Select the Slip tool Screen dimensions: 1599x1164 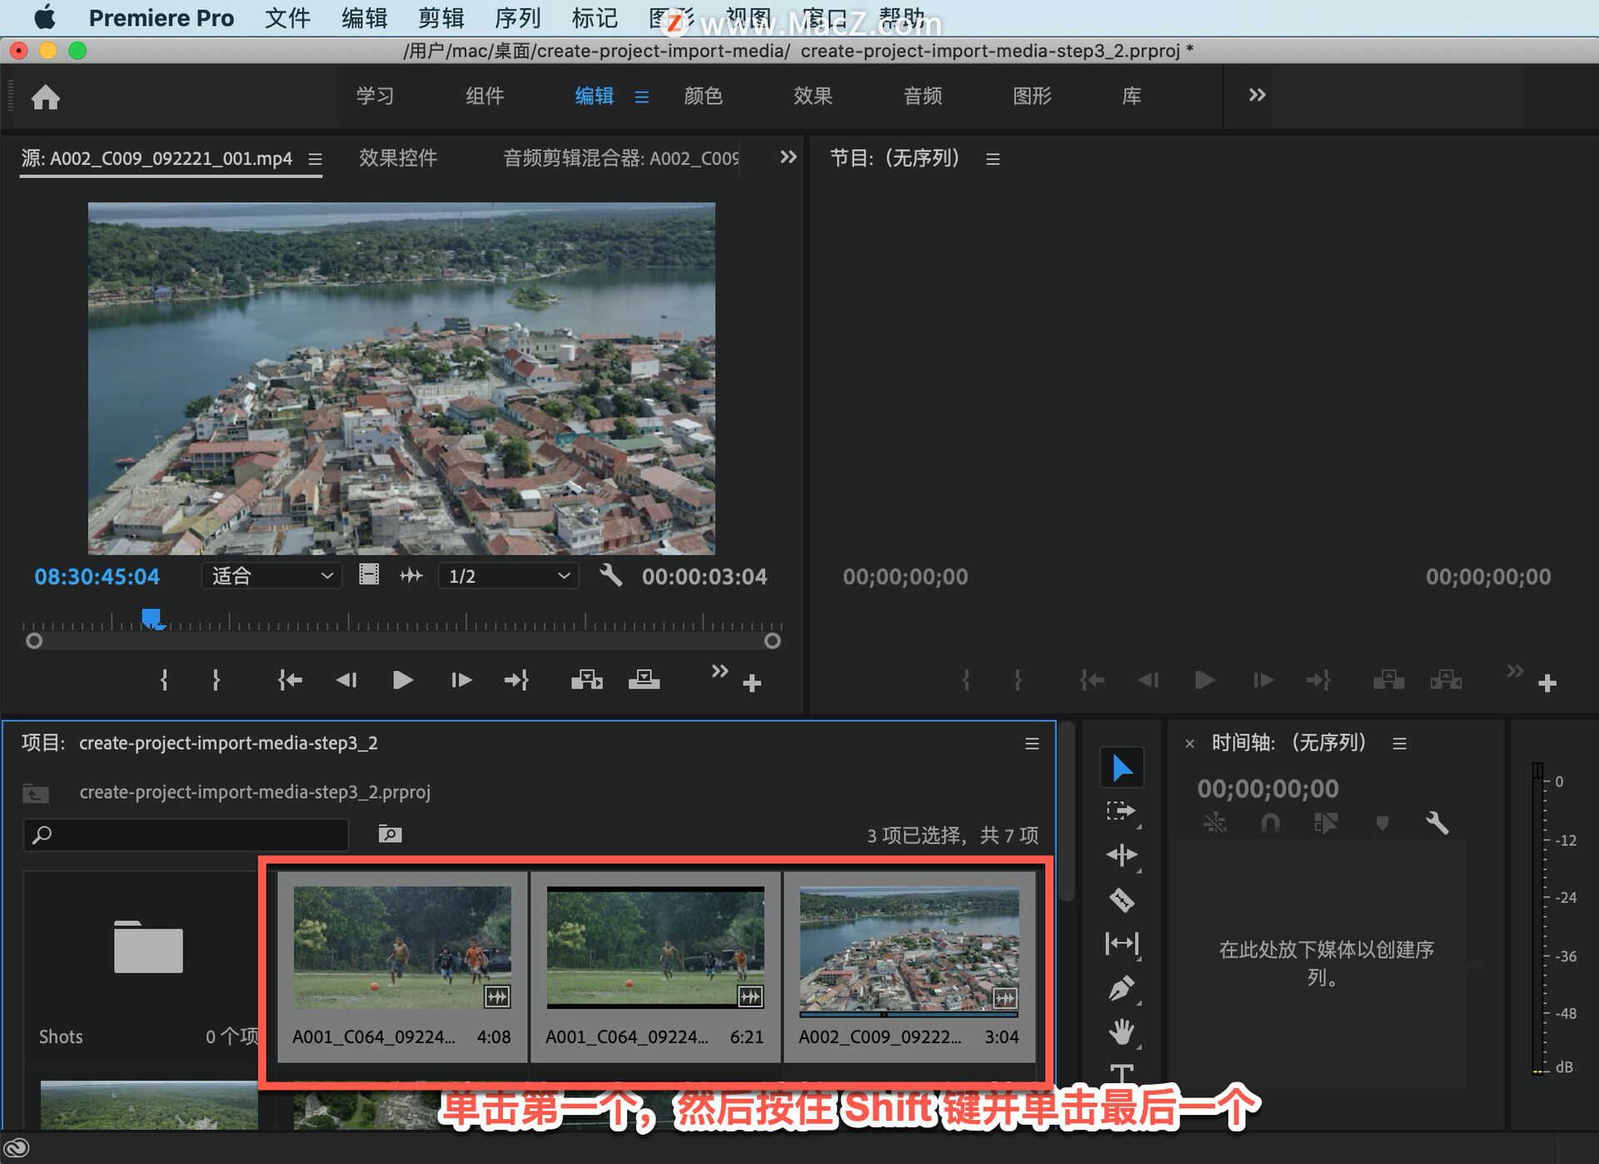pos(1122,943)
